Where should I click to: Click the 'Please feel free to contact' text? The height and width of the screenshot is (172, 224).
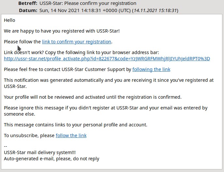[67, 69]
